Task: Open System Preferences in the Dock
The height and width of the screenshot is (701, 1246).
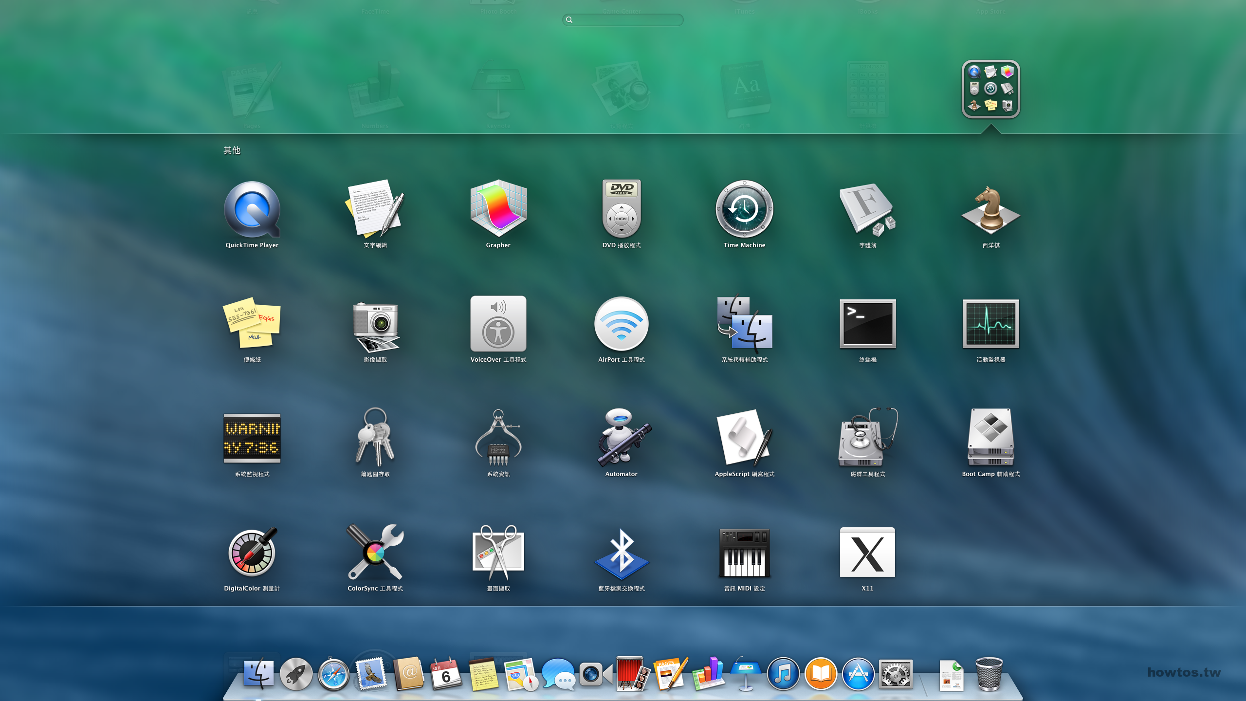Action: tap(896, 674)
